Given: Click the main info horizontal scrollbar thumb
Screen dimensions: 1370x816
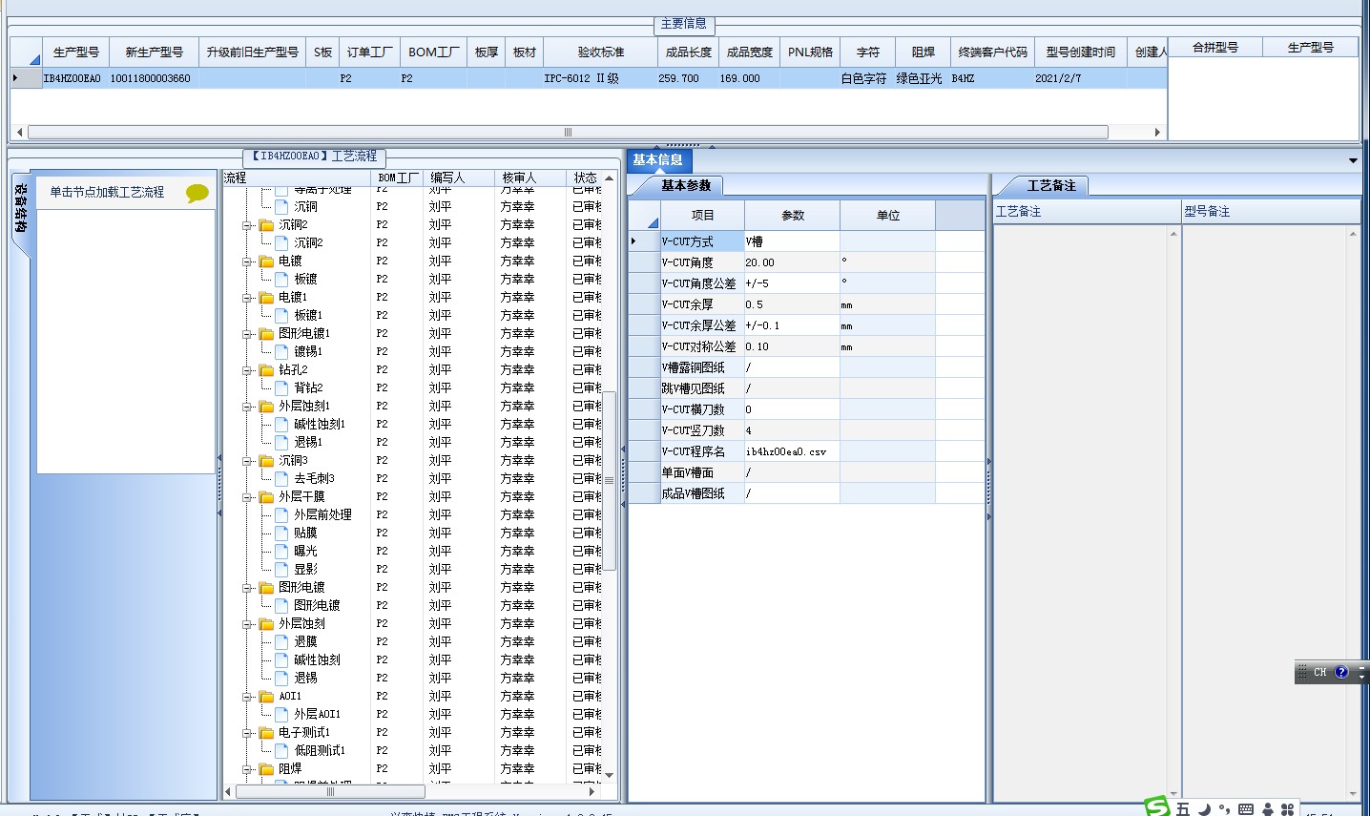Looking at the screenshot, I should [568, 132].
